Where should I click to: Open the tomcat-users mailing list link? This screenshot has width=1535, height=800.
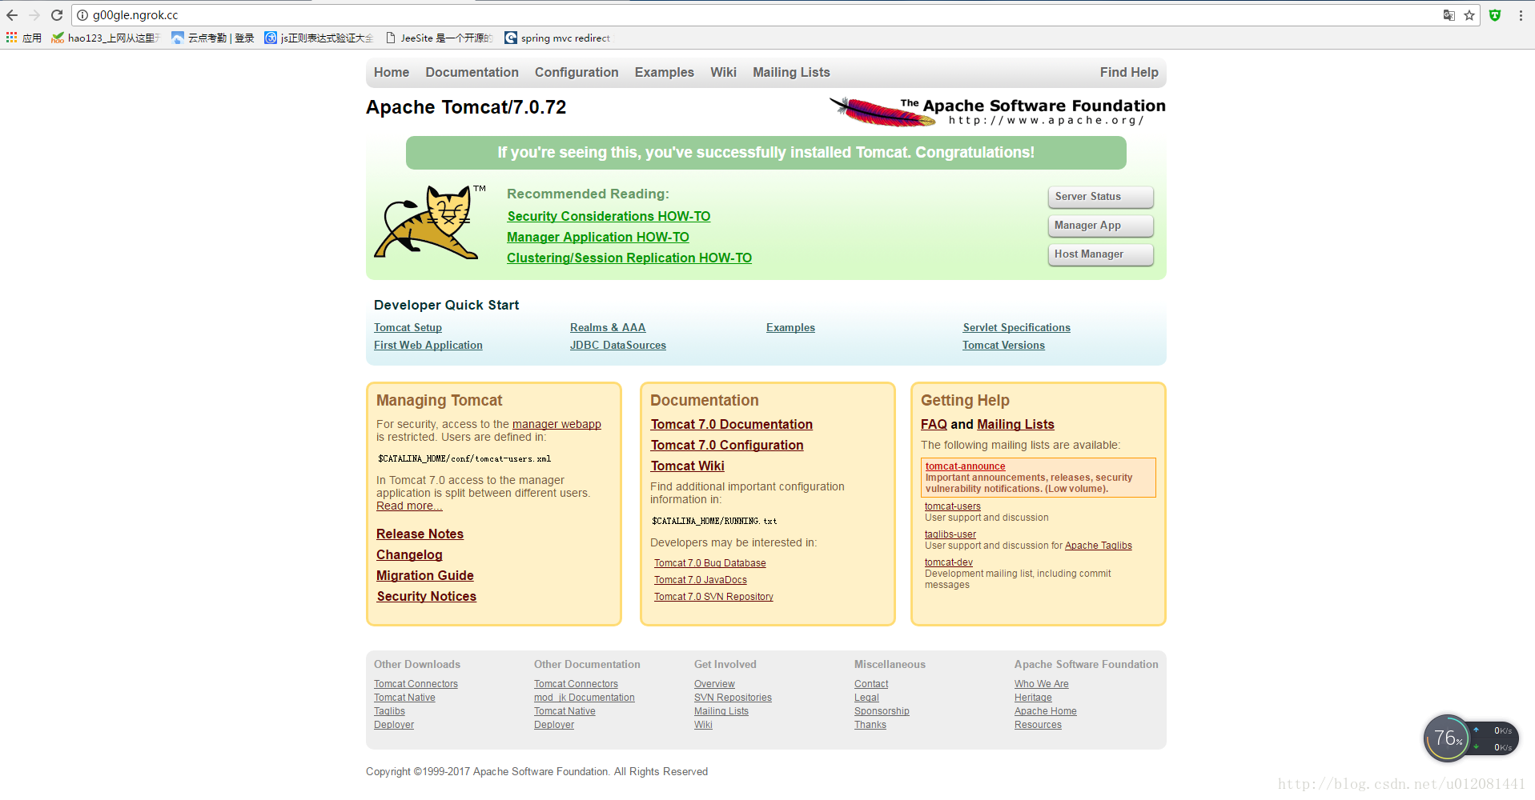tap(953, 506)
